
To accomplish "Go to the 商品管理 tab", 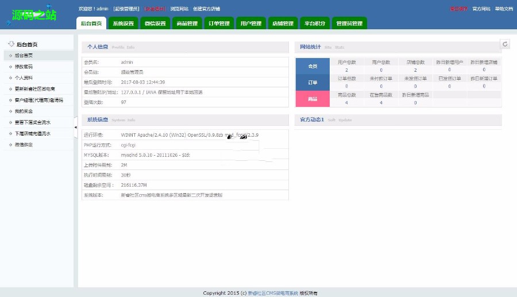I will tap(187, 23).
